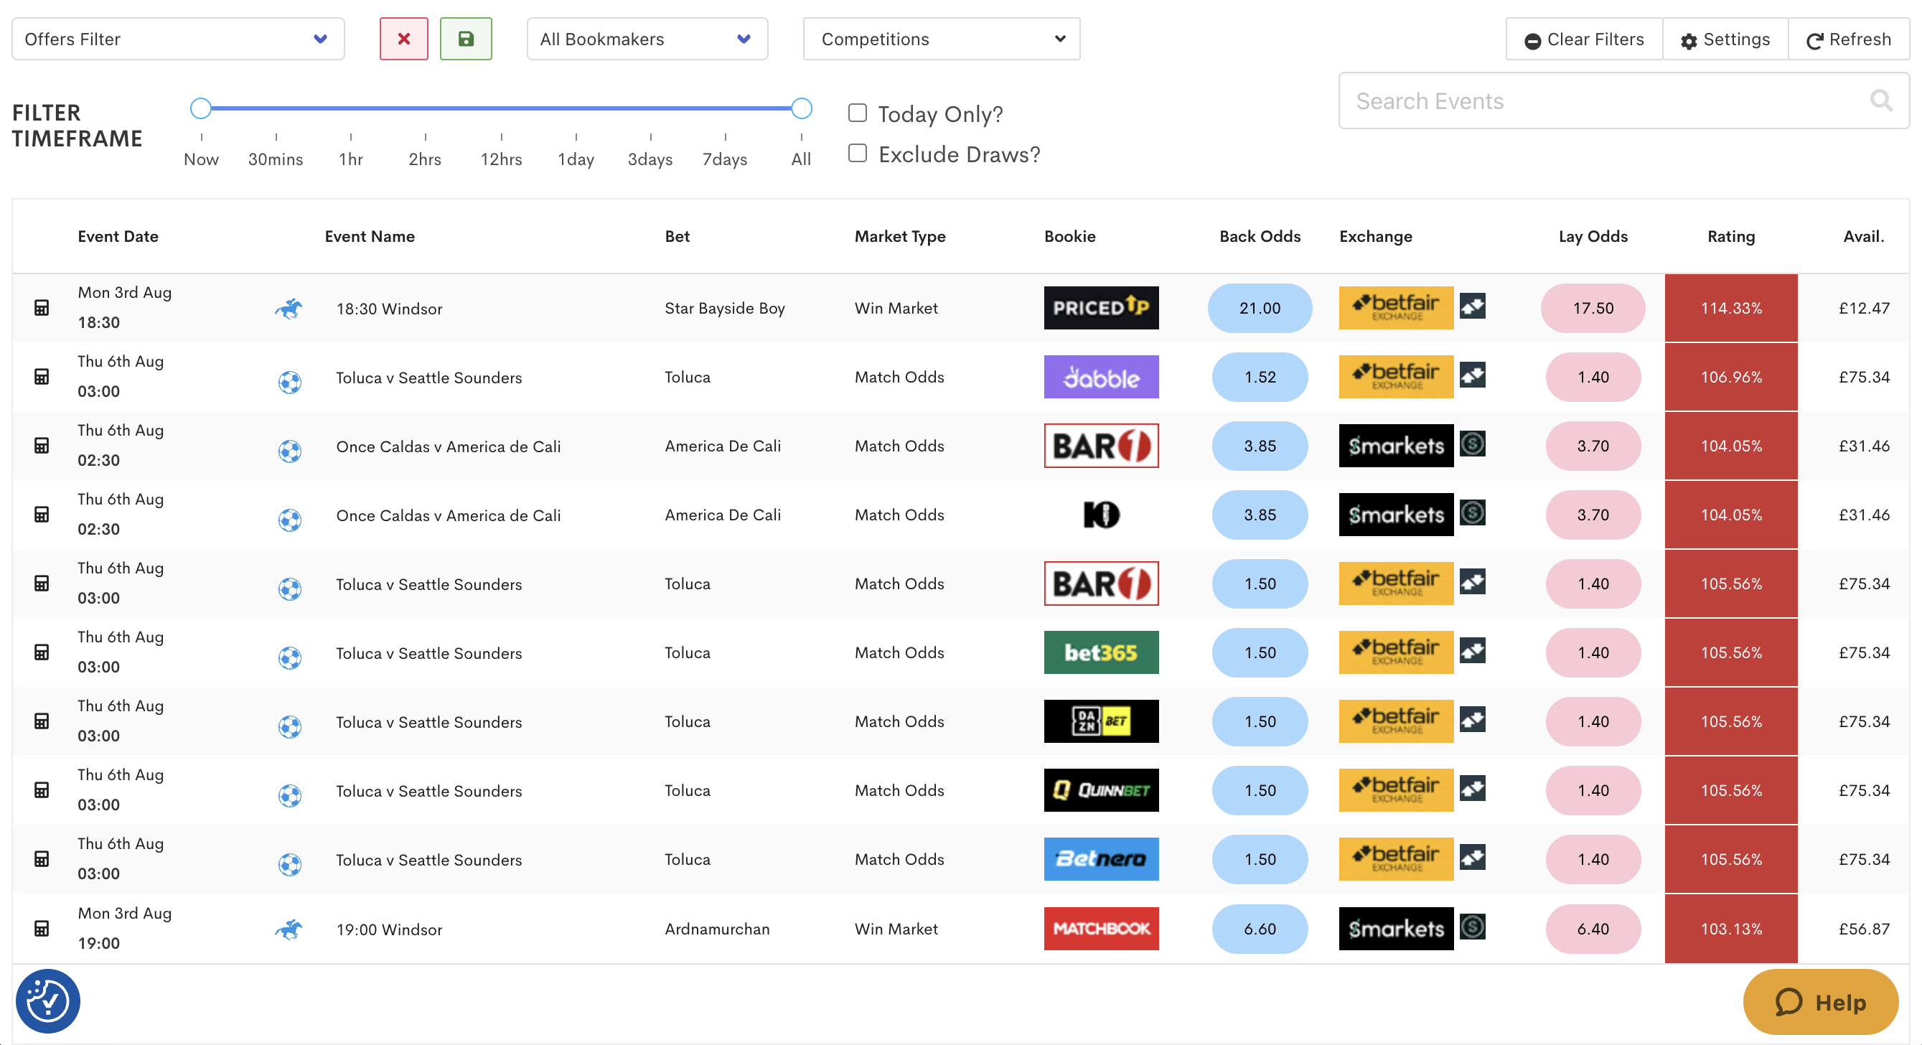
Task: Sort by Lay Odds column header
Action: pyautogui.click(x=1593, y=236)
